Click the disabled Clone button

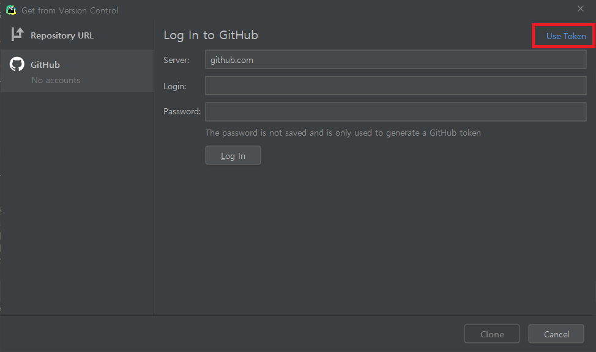pos(492,334)
